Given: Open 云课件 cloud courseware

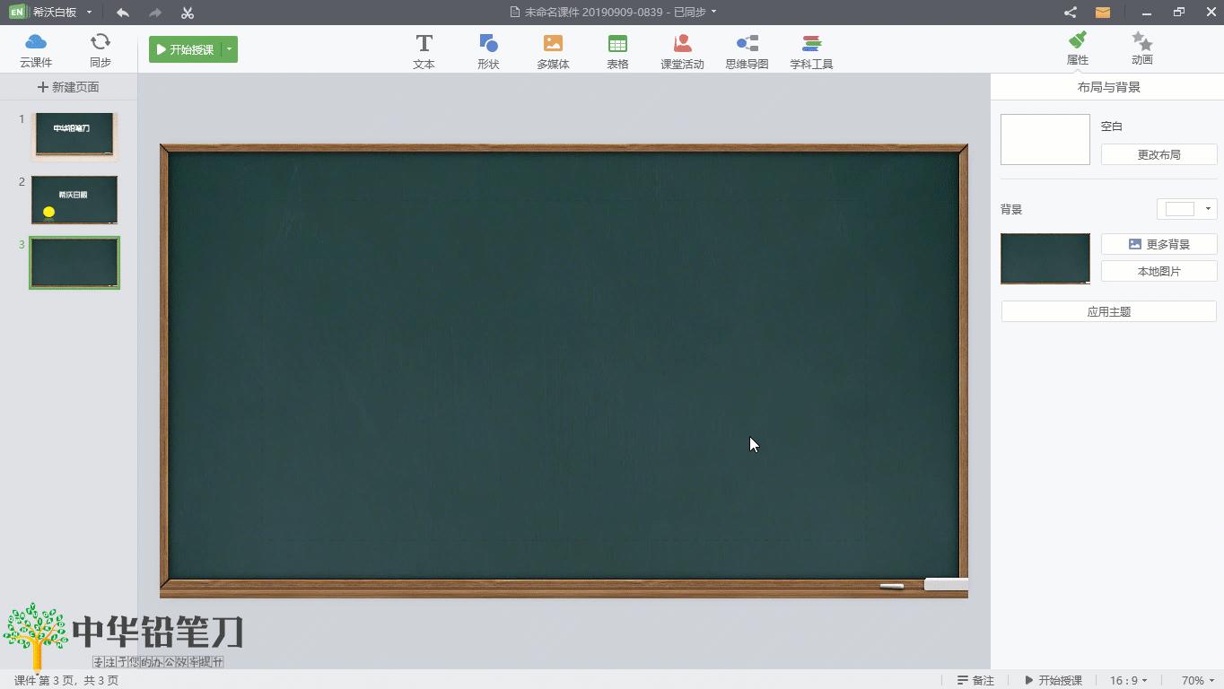Looking at the screenshot, I should (36, 50).
